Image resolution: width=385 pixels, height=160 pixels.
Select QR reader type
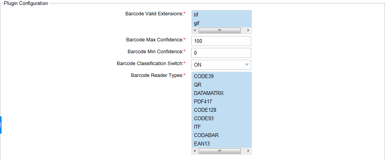tap(222, 85)
